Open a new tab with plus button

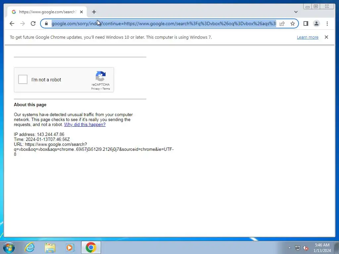pyautogui.click(x=94, y=12)
